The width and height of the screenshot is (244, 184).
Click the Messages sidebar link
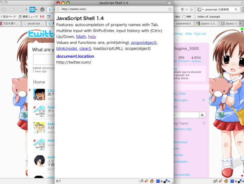(181, 100)
